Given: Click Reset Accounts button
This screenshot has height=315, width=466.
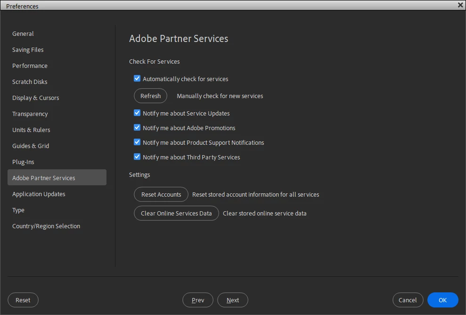Looking at the screenshot, I should click(161, 194).
